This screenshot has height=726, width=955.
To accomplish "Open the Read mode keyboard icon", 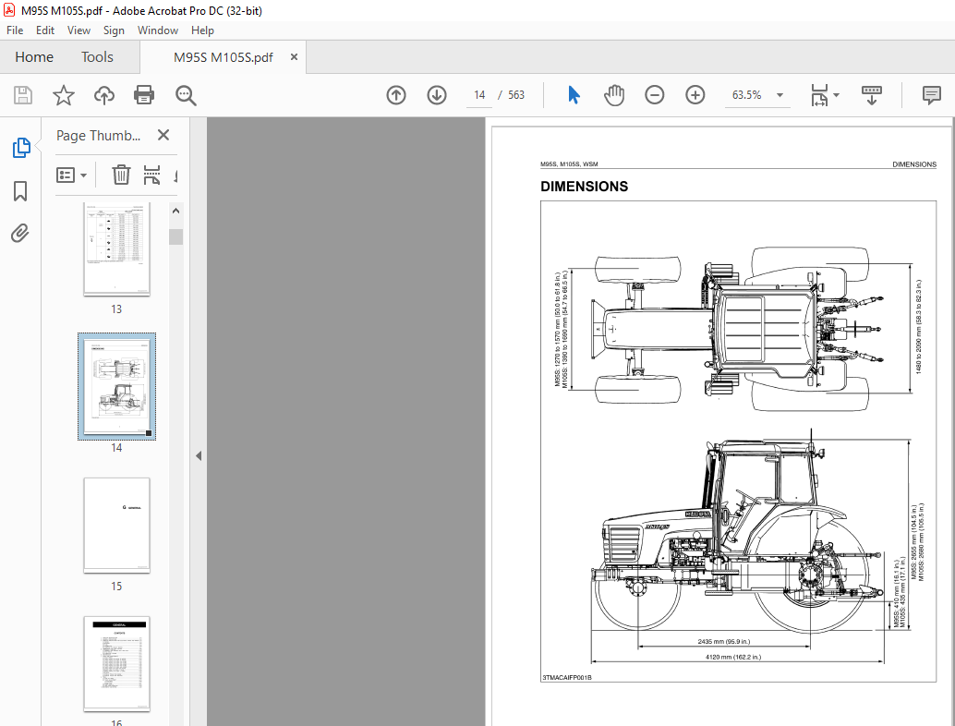I will point(872,95).
